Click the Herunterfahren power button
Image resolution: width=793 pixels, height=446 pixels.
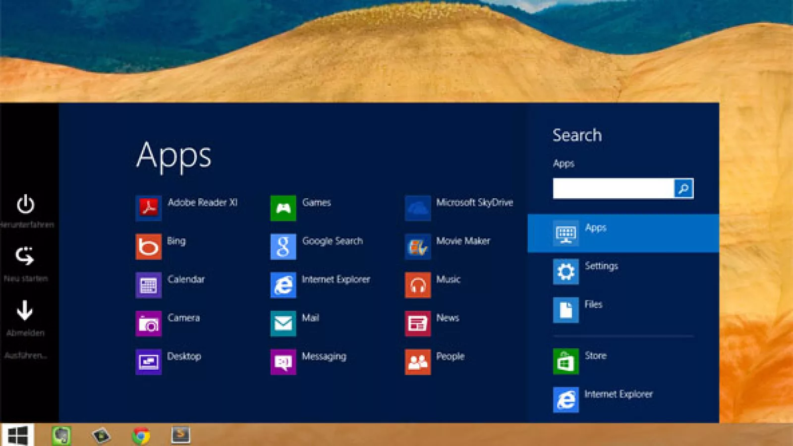click(26, 205)
